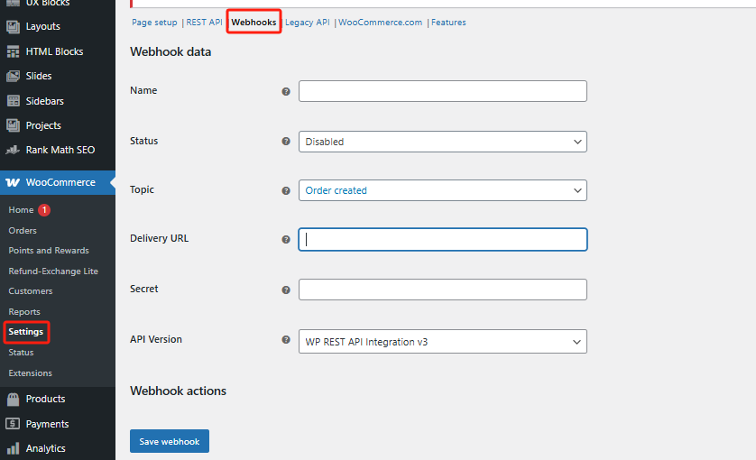Click the help tooltip icon for Secret
Screen dimensions: 756x460
[286, 290]
